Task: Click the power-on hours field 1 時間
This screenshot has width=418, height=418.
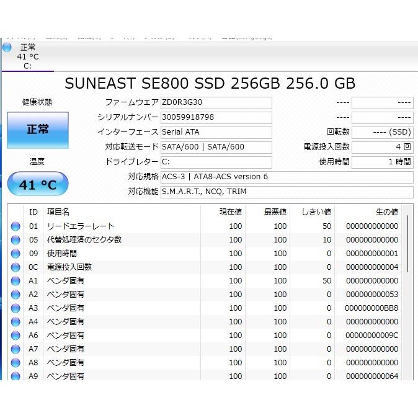Action: 383,162
